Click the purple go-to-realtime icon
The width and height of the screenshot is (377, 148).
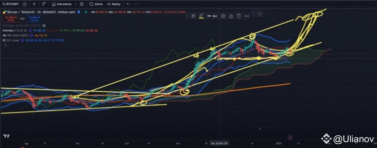coord(290,137)
